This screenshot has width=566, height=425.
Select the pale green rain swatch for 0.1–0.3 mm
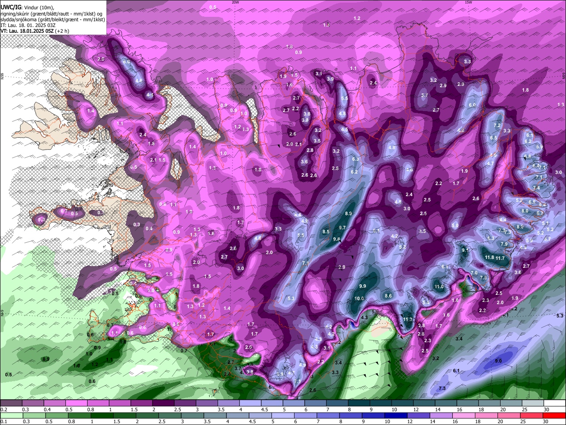point(11,415)
